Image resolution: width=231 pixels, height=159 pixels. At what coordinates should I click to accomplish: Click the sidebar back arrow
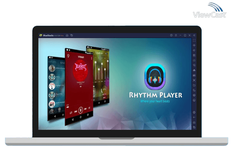194,118
